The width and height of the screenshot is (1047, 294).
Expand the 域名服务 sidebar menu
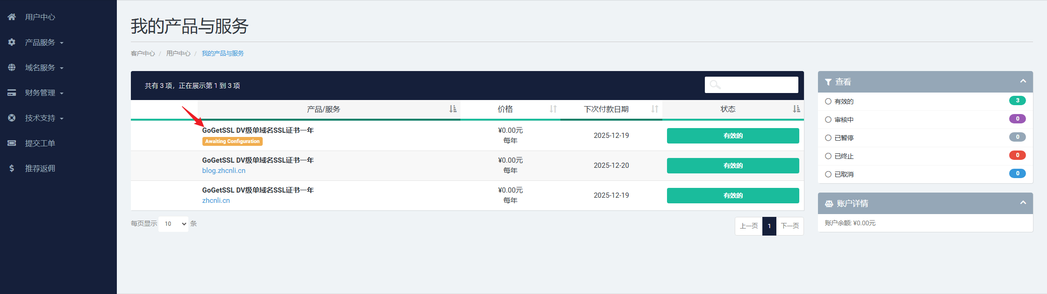[44, 68]
